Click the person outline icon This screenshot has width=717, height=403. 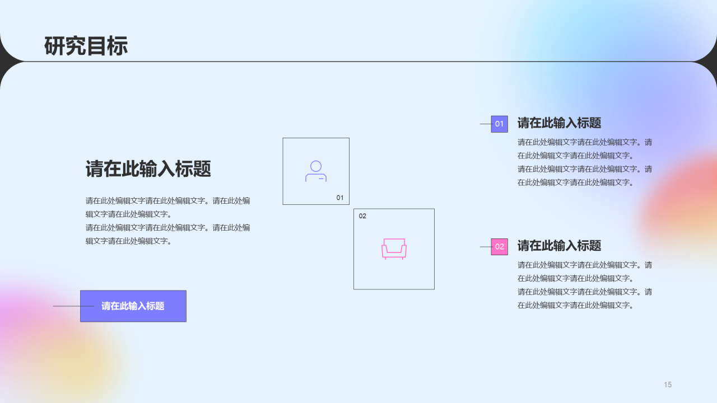[x=316, y=171]
